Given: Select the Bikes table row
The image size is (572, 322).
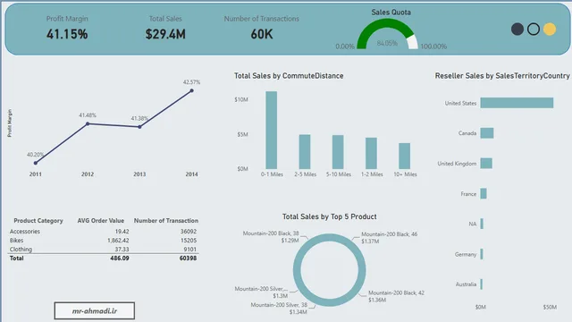Looking at the screenshot, I should click(104, 241).
